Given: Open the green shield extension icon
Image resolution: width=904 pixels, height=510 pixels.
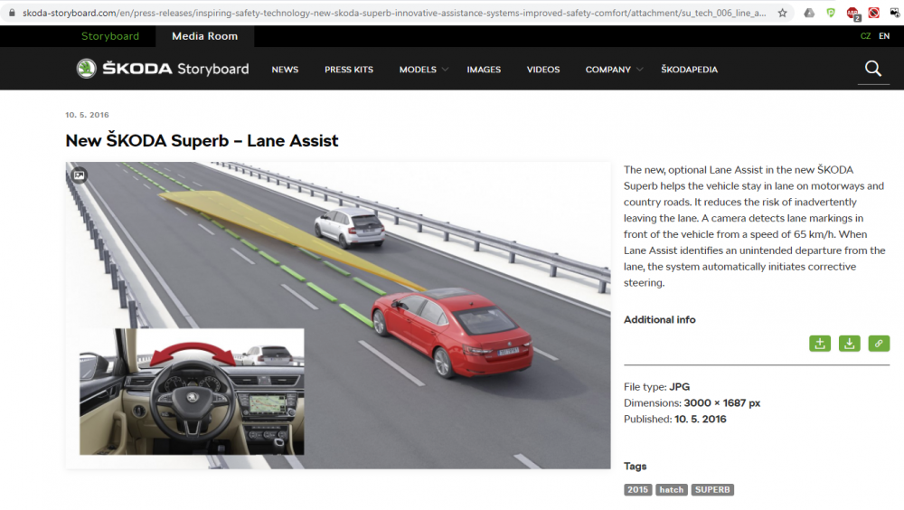Looking at the screenshot, I should click(x=830, y=13).
